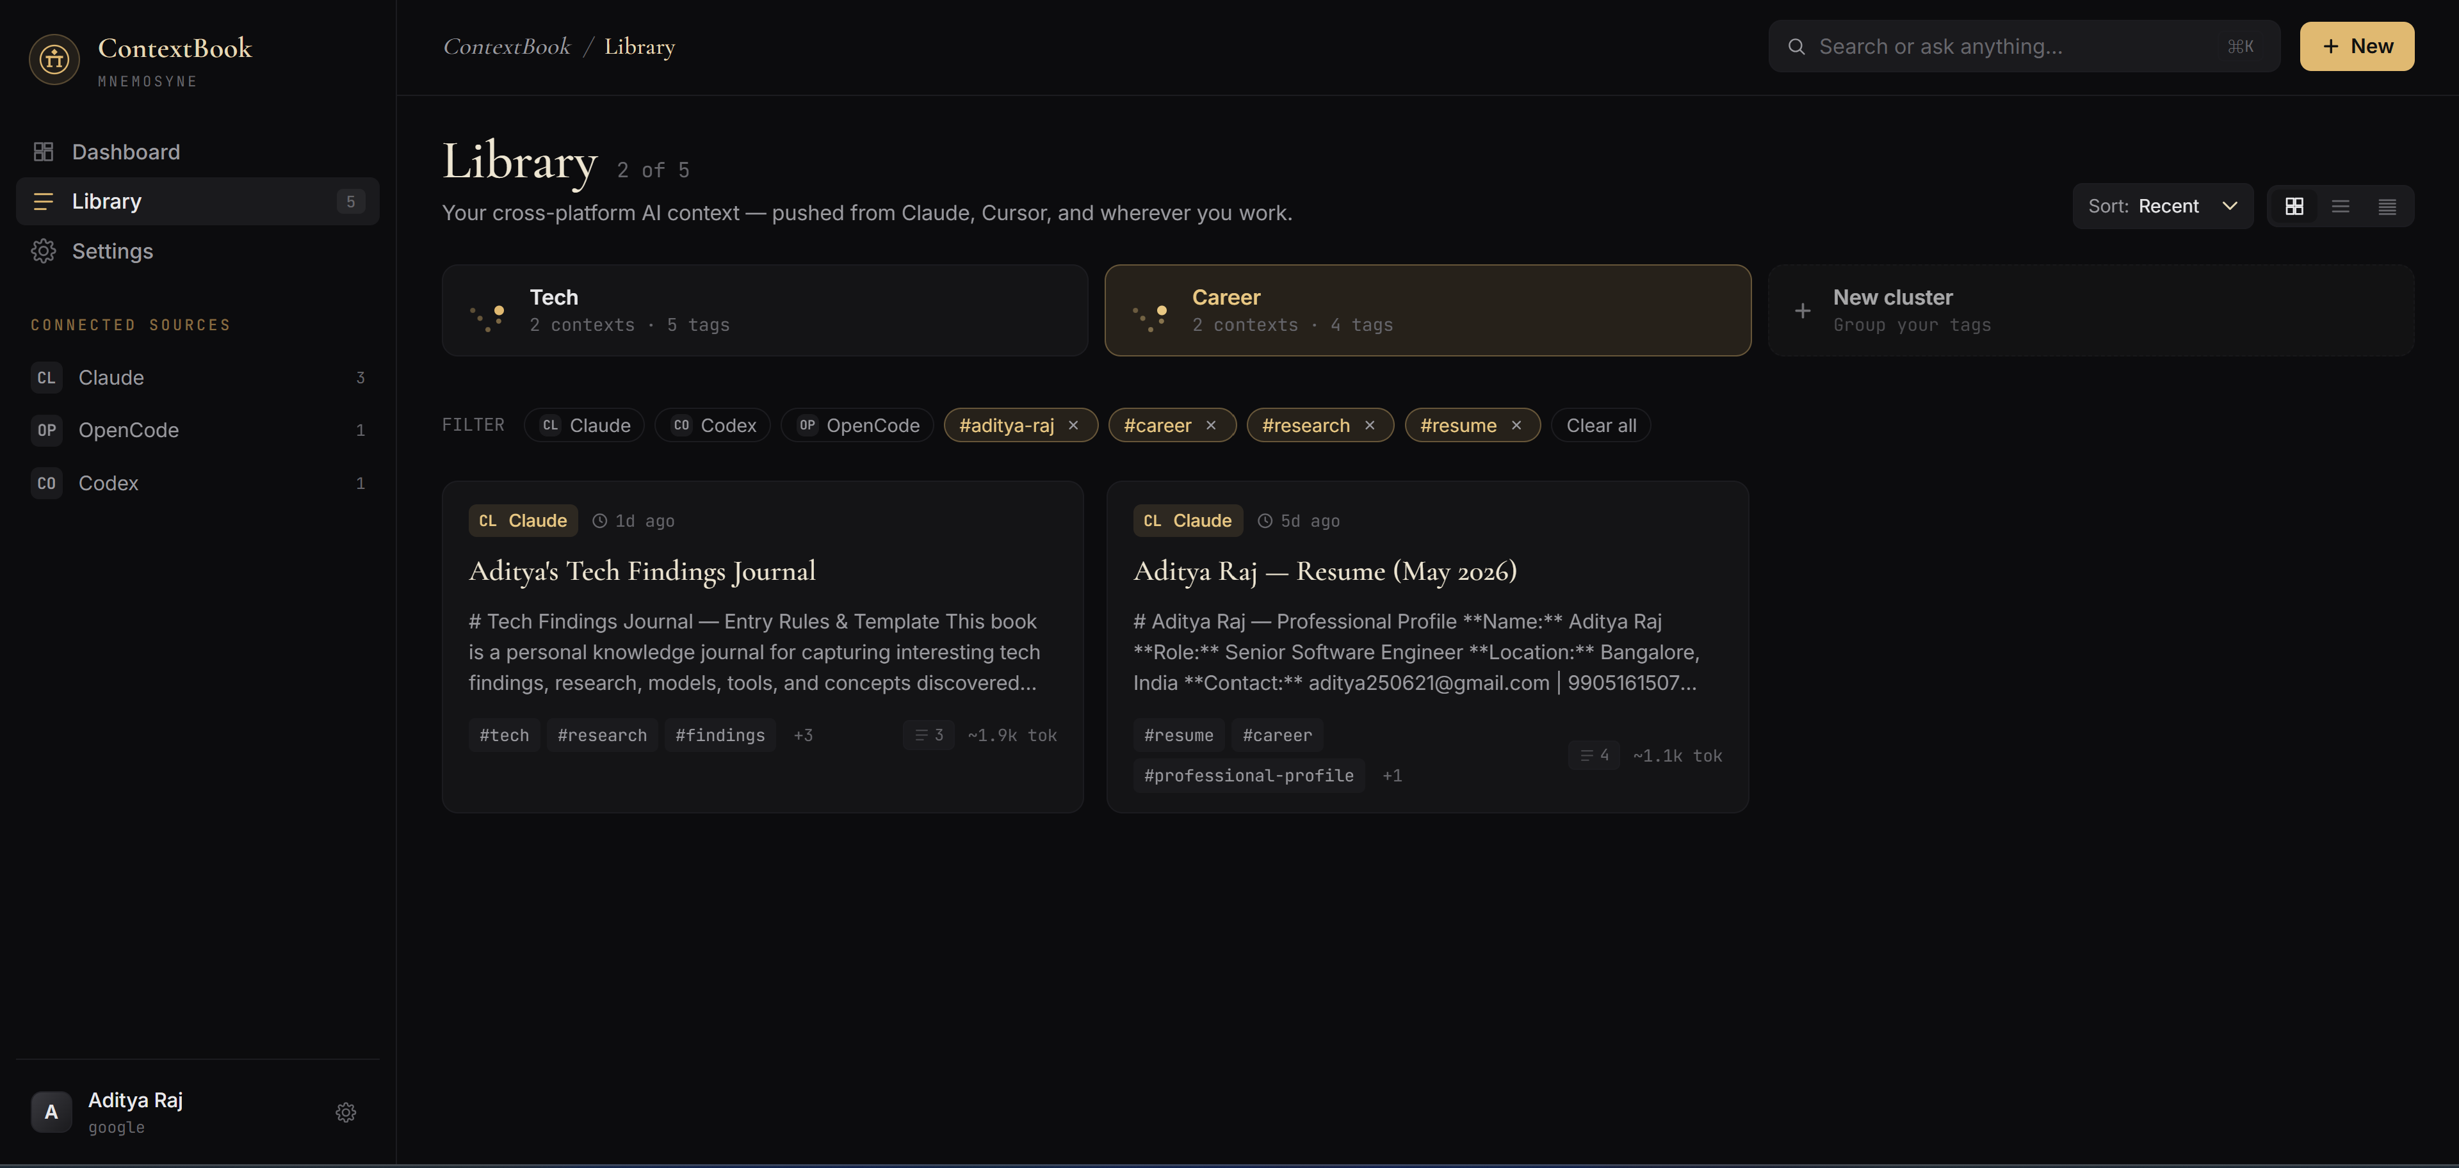The height and width of the screenshot is (1168, 2459).
Task: Click the CO badge icon for Codex source
Action: (x=47, y=483)
